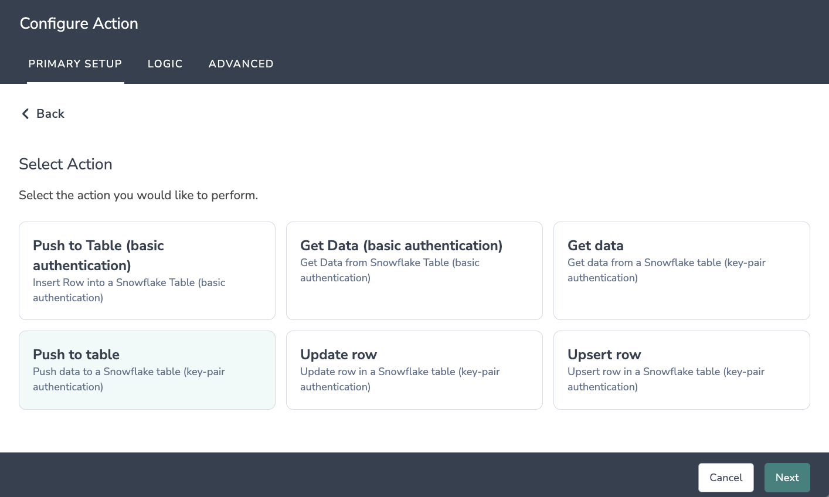Click the Configure Action dialog title
The image size is (829, 497).
coord(79,23)
